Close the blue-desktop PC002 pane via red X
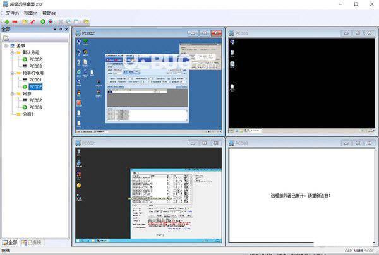Image resolution: width=379 pixels, height=255 pixels. [x=216, y=33]
